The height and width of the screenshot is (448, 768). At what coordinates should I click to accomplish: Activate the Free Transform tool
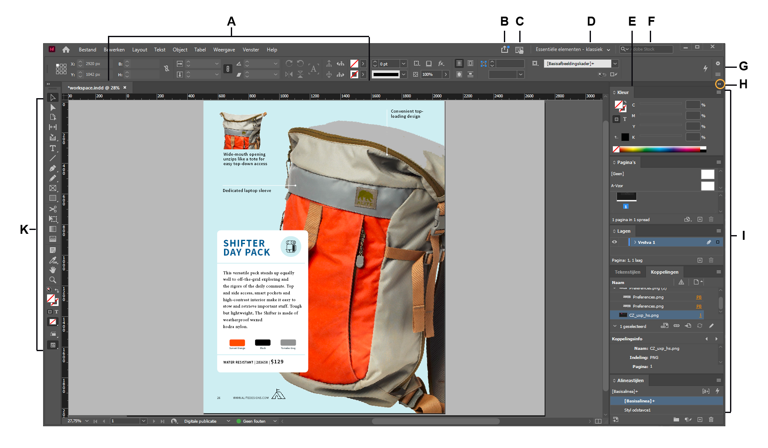coord(53,219)
